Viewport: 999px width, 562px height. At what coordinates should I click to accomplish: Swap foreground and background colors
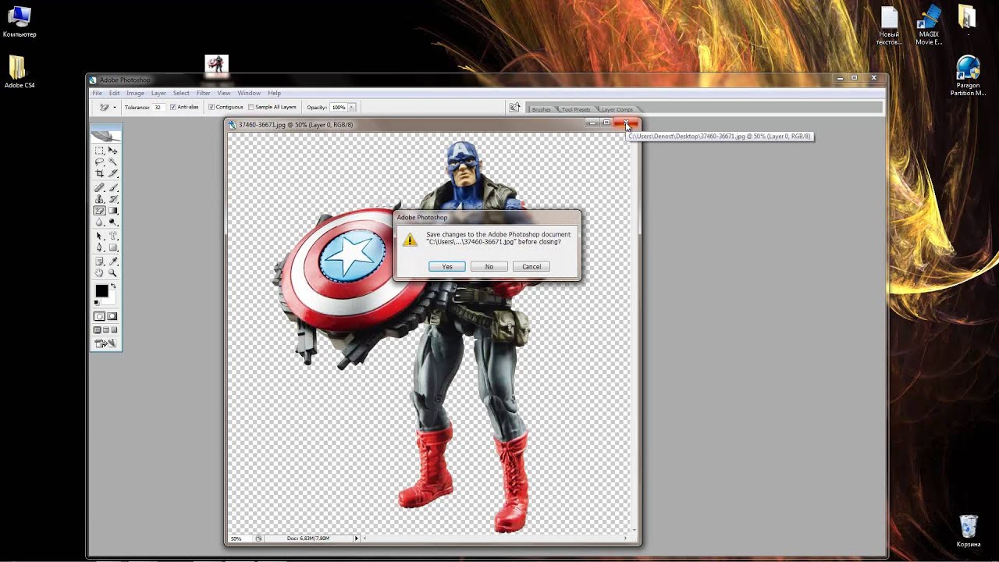[x=113, y=286]
